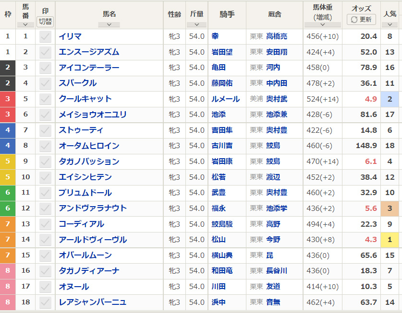Open jockey link ルメール
Viewport: 402px width, 313px height.
coord(225,99)
